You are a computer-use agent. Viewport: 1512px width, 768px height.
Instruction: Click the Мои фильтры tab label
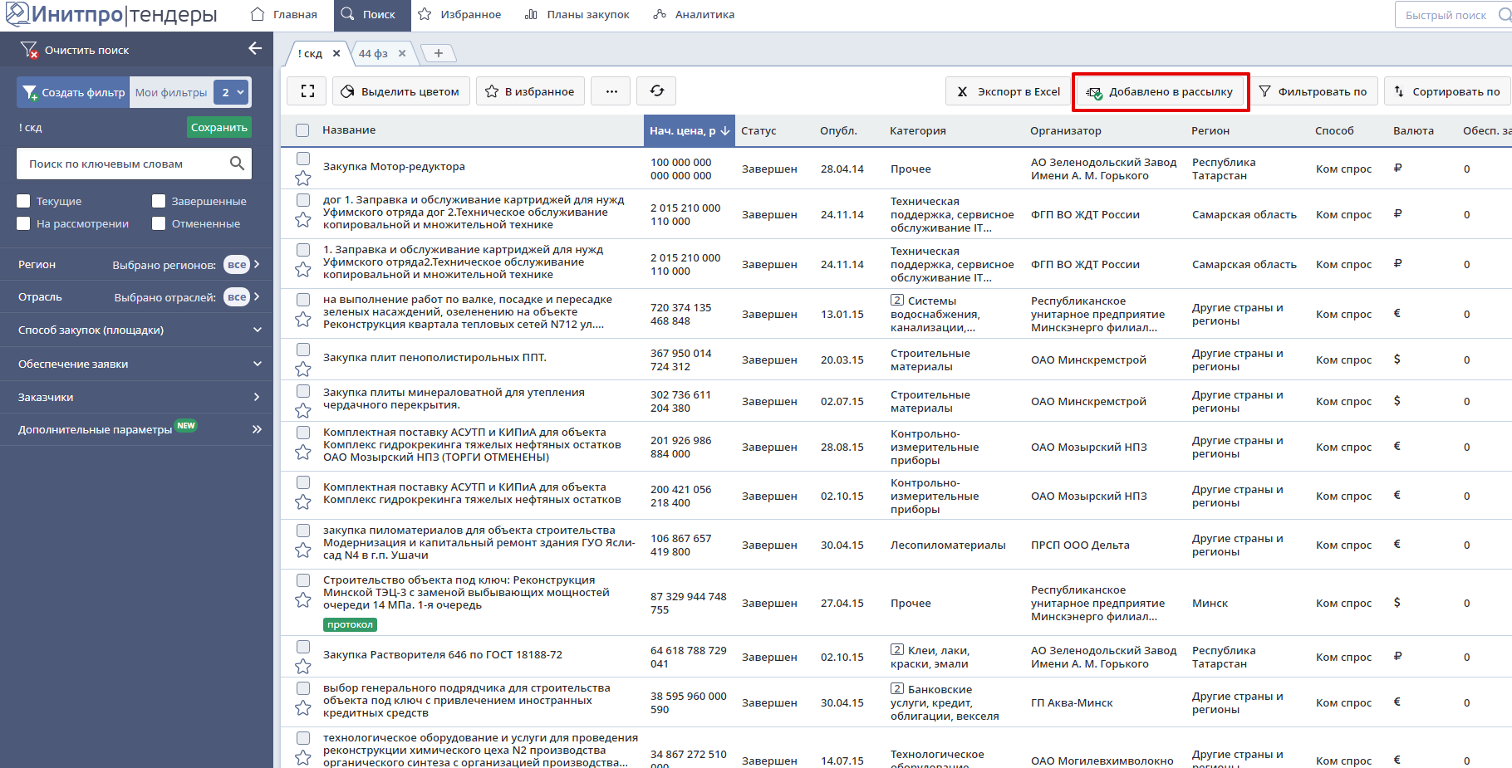tap(171, 92)
